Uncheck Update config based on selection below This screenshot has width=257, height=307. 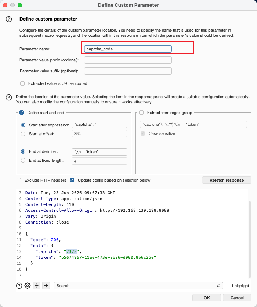[72, 180]
